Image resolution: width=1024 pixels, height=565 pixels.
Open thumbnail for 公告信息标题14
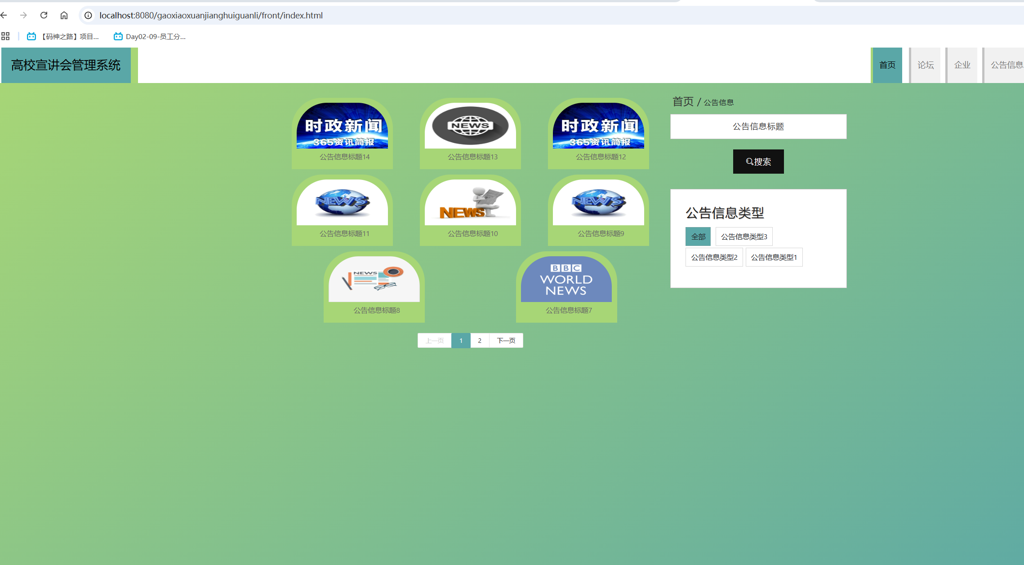[342, 126]
